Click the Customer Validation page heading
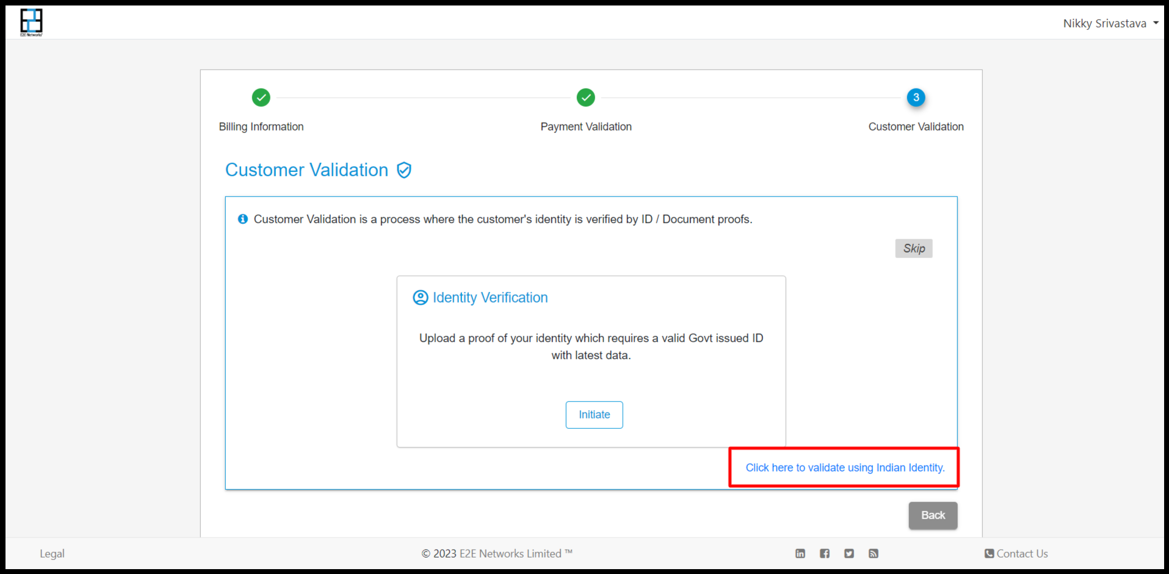Screen dimensions: 1169x574 [306, 170]
